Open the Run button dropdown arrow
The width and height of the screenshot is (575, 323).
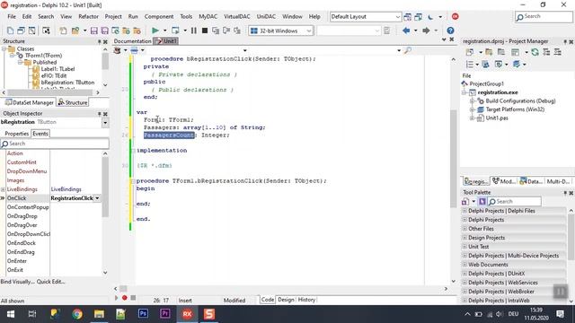(164, 31)
